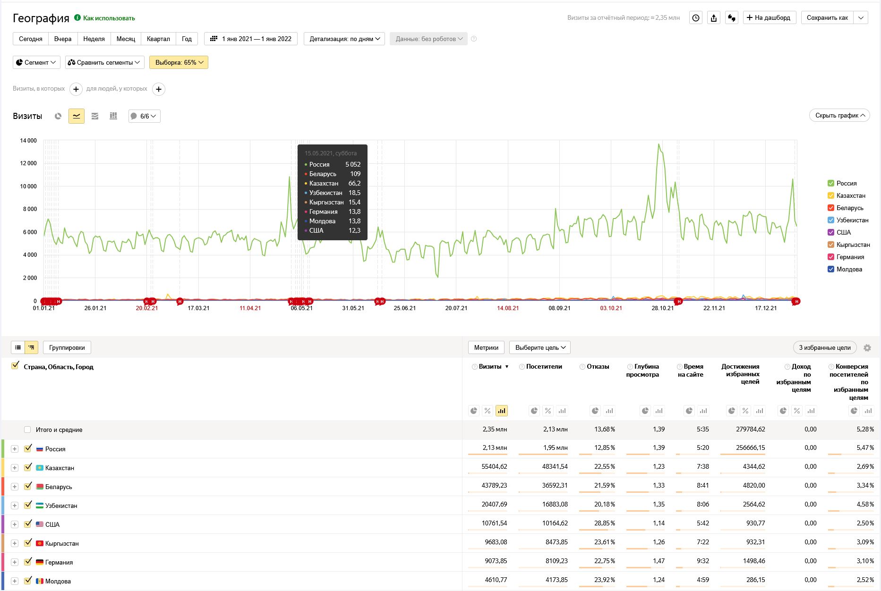
Task: Select tree table view icon
Action: pos(31,347)
